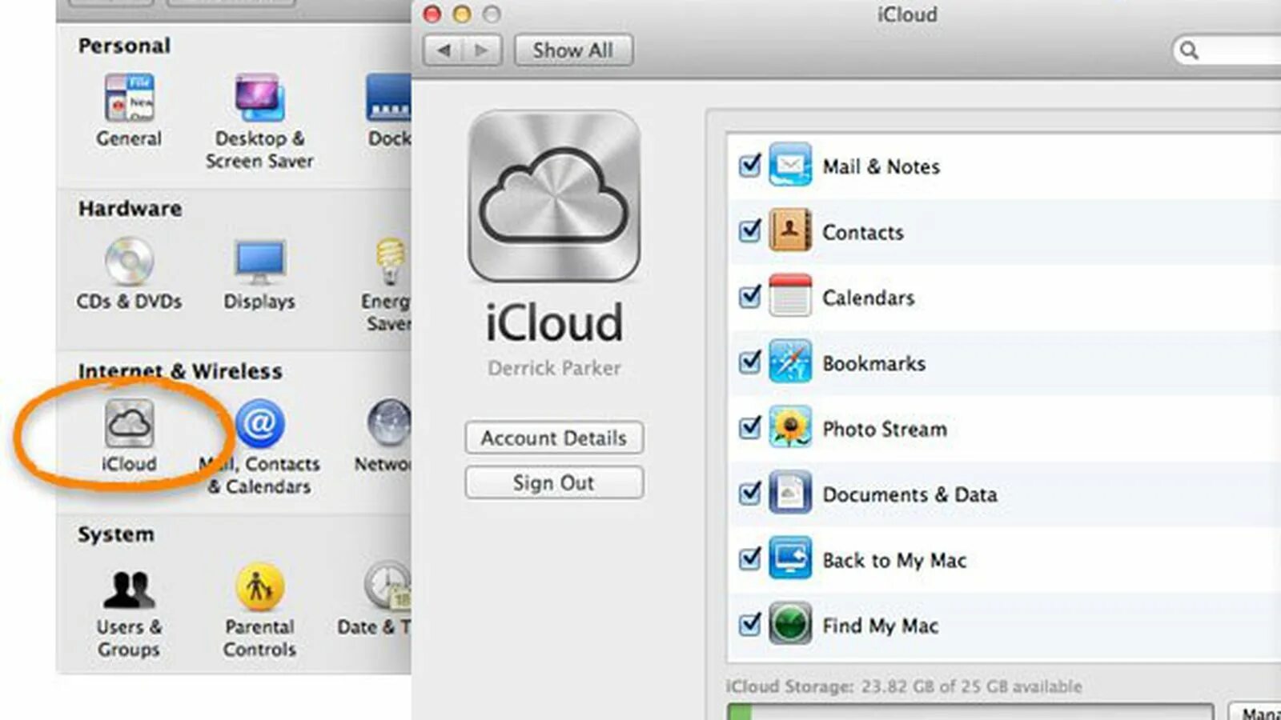
Task: Uncheck the Contacts sync checkbox
Action: coord(749,230)
